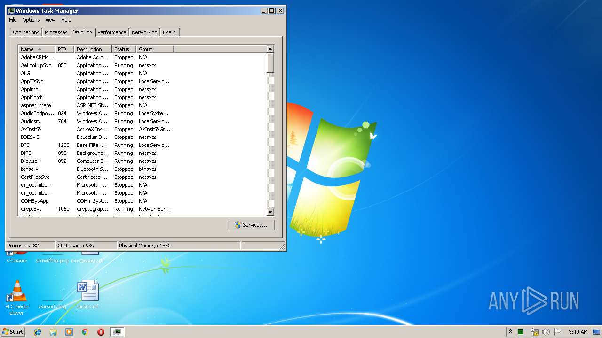Viewport: 602px width, 338px height.
Task: Select the BITS service row
Action: [142, 153]
